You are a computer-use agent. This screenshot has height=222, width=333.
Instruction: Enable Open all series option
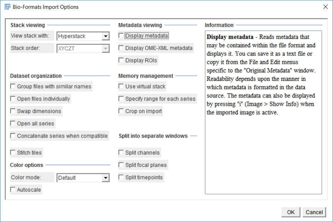click(x=13, y=124)
